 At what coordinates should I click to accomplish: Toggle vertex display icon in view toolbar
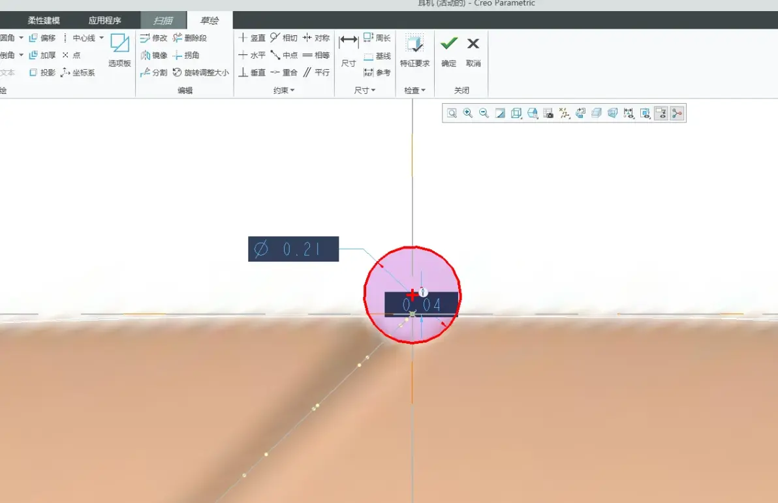pos(677,113)
